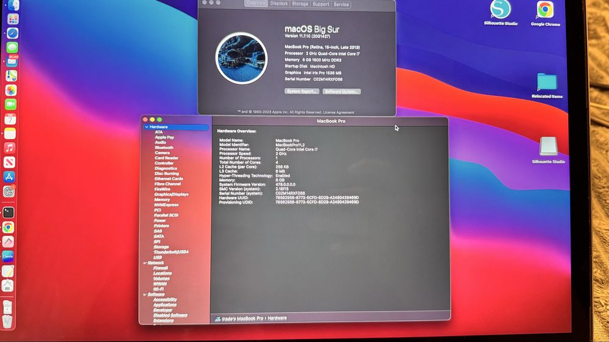Click "trade's MacBook Pro" in path bar
The height and width of the screenshot is (342, 609).
click(242, 318)
